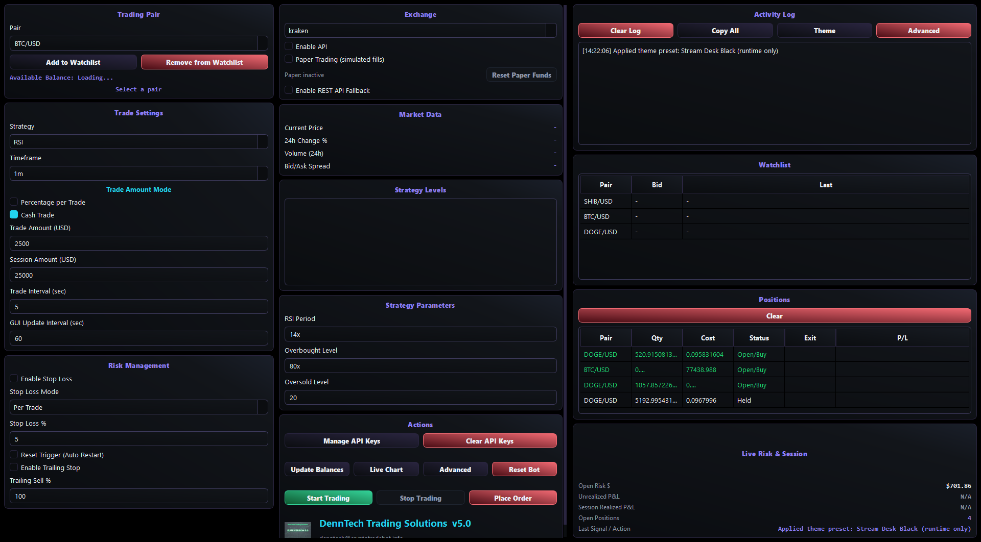Open Advanced in Activity Log panel
The image size is (981, 542).
tap(924, 31)
